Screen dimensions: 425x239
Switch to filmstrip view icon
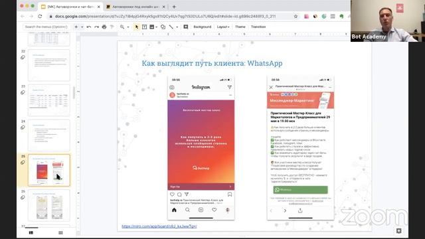31,232
